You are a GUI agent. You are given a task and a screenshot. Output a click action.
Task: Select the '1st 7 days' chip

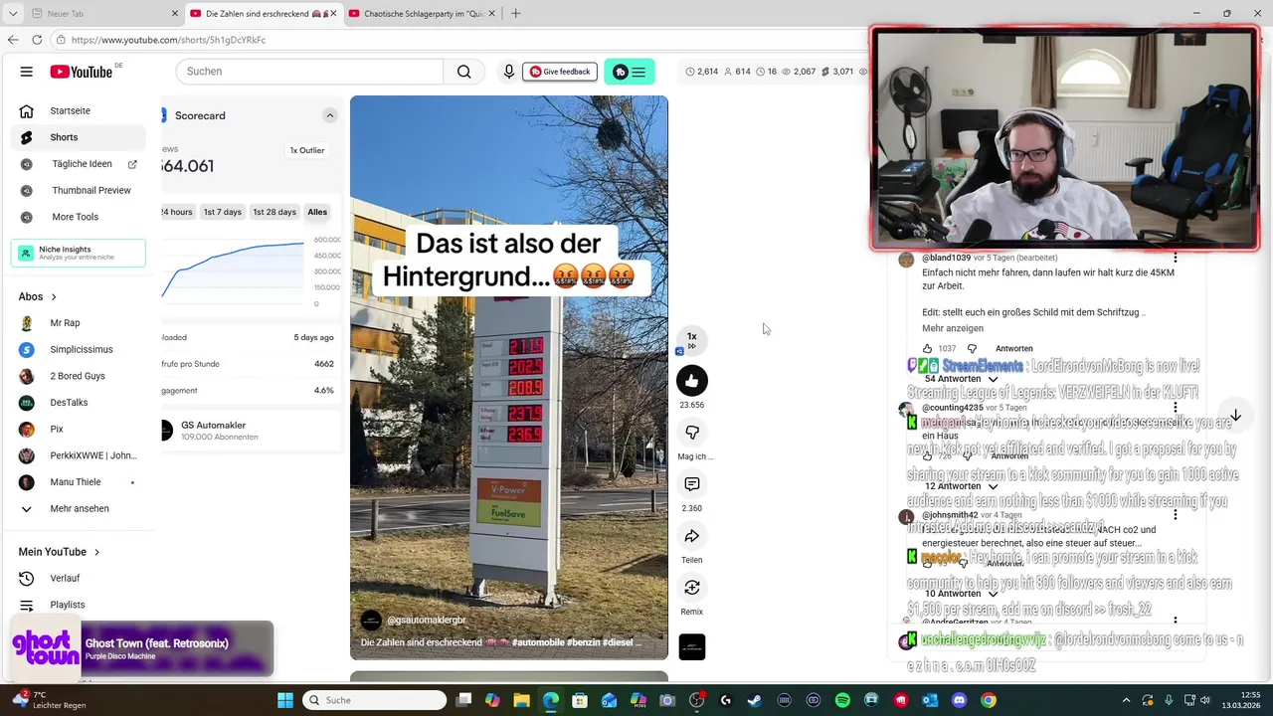[223, 212]
